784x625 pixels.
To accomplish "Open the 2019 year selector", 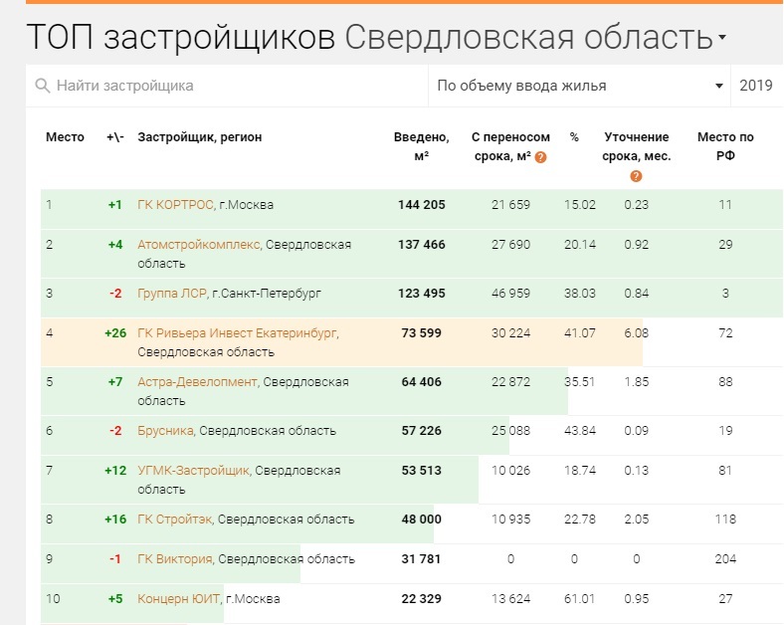I will [x=756, y=87].
